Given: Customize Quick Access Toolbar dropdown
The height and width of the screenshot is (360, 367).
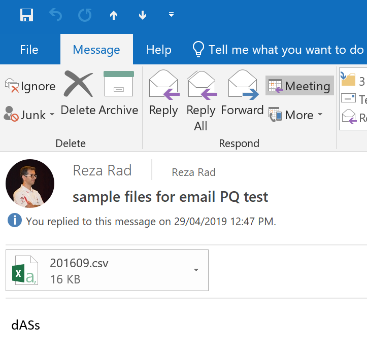Looking at the screenshot, I should (x=172, y=15).
